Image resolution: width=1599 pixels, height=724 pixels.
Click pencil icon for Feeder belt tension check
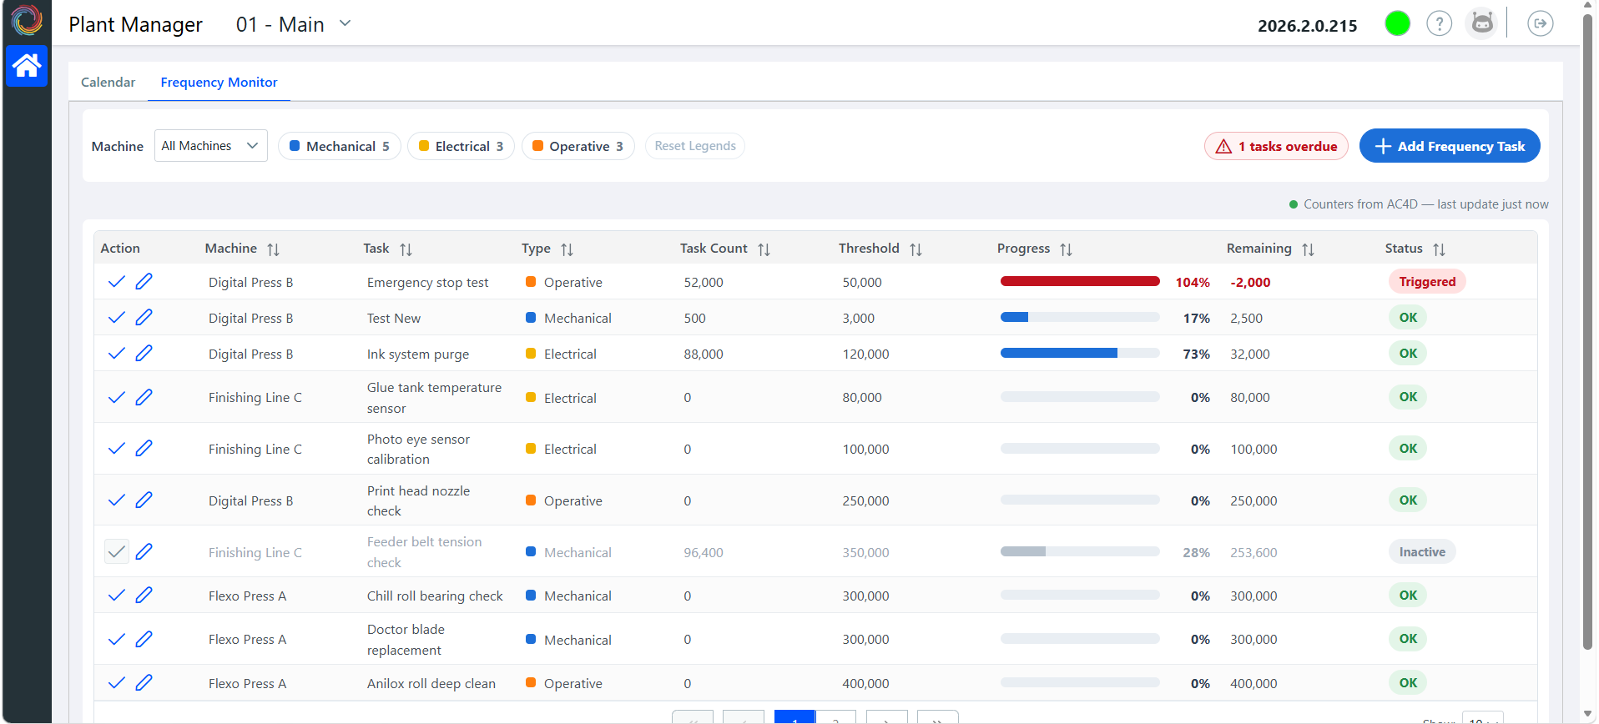(144, 552)
